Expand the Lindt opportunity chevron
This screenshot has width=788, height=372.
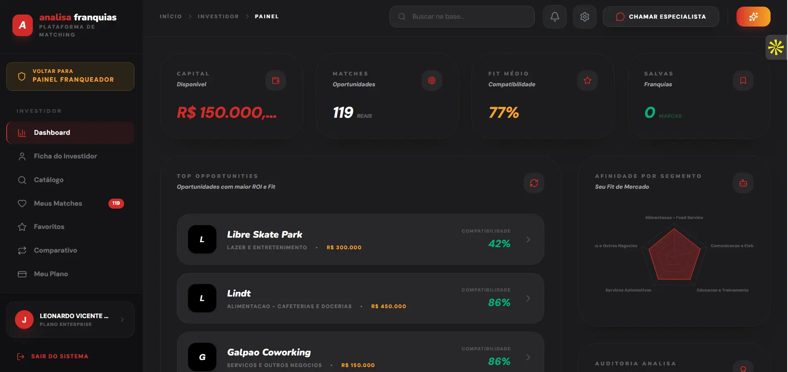point(528,298)
